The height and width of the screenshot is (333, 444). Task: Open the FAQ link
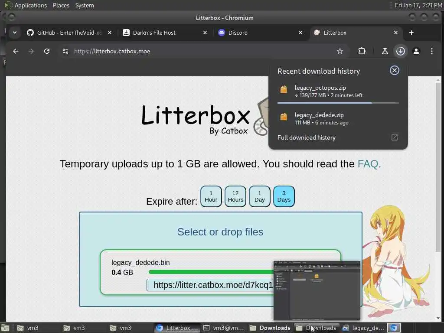pyautogui.click(x=369, y=164)
